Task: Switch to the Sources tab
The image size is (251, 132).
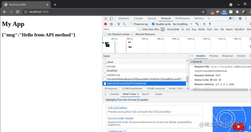Action: 152,19
